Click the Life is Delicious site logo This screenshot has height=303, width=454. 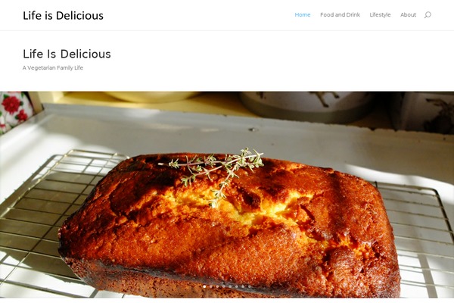tap(63, 15)
